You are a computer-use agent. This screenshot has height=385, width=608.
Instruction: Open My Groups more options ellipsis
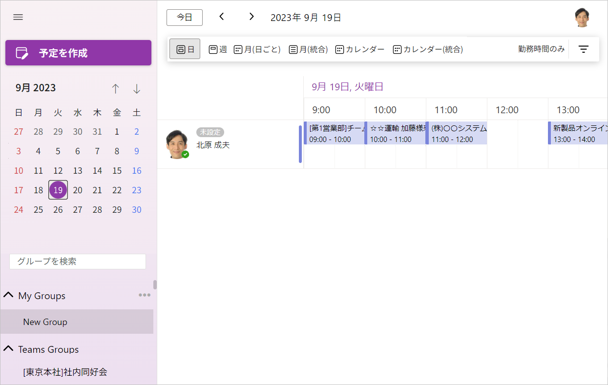144,295
